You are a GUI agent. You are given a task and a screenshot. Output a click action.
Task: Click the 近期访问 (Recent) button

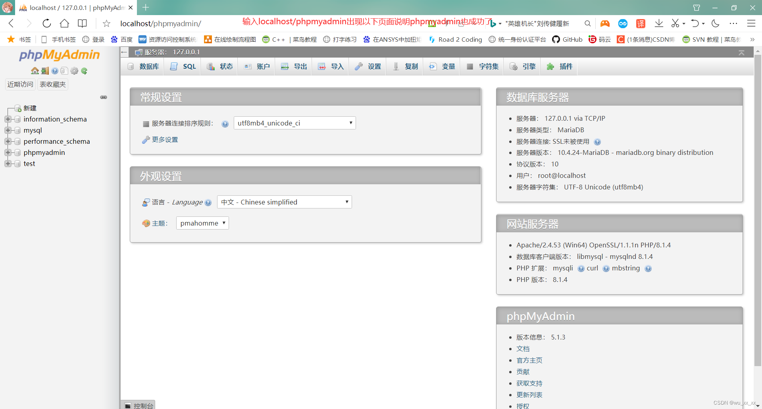click(20, 84)
